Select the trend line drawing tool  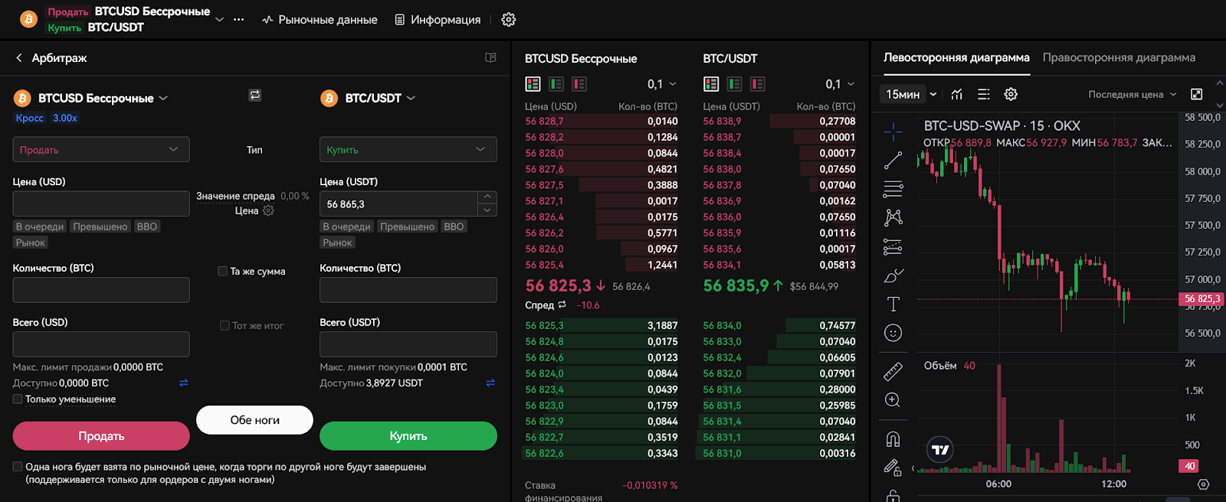pos(893,161)
